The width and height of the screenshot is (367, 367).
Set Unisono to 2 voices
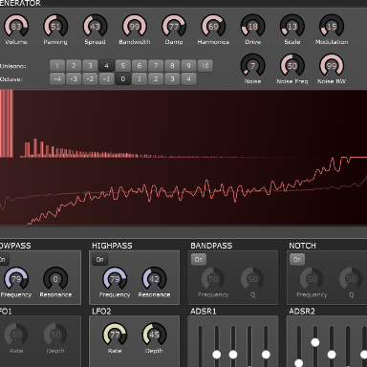pos(74,66)
